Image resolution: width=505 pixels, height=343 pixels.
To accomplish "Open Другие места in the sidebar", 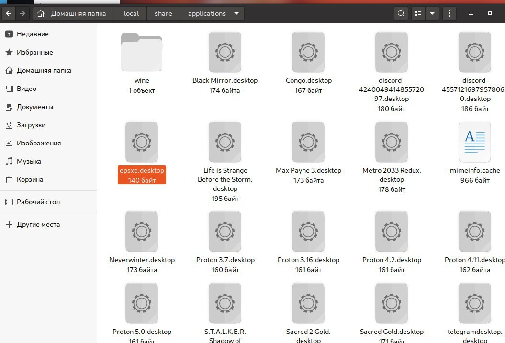I will click(48, 224).
